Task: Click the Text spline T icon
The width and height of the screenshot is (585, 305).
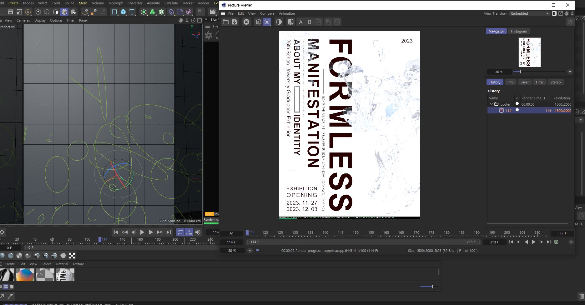Action: 132,12
